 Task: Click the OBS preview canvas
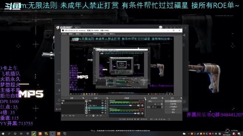pyautogui.click(x=121, y=66)
